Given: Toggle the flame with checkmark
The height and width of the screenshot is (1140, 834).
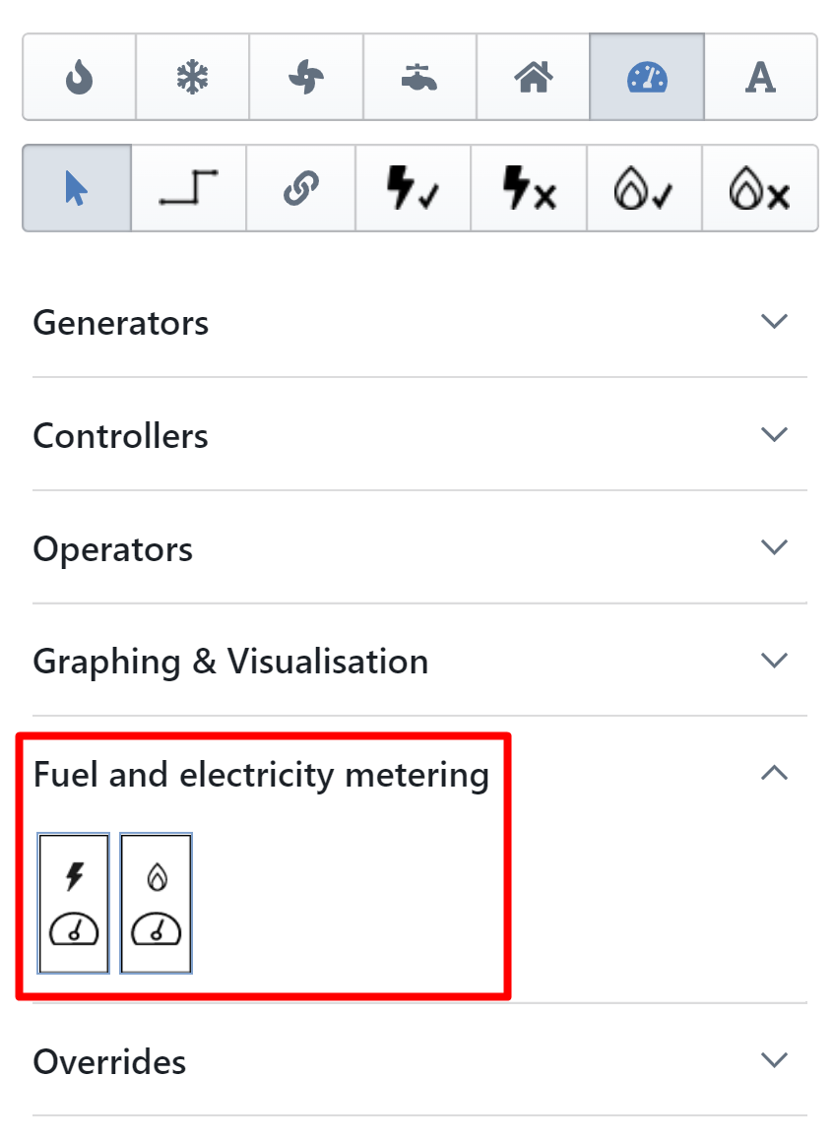Looking at the screenshot, I should point(644,188).
